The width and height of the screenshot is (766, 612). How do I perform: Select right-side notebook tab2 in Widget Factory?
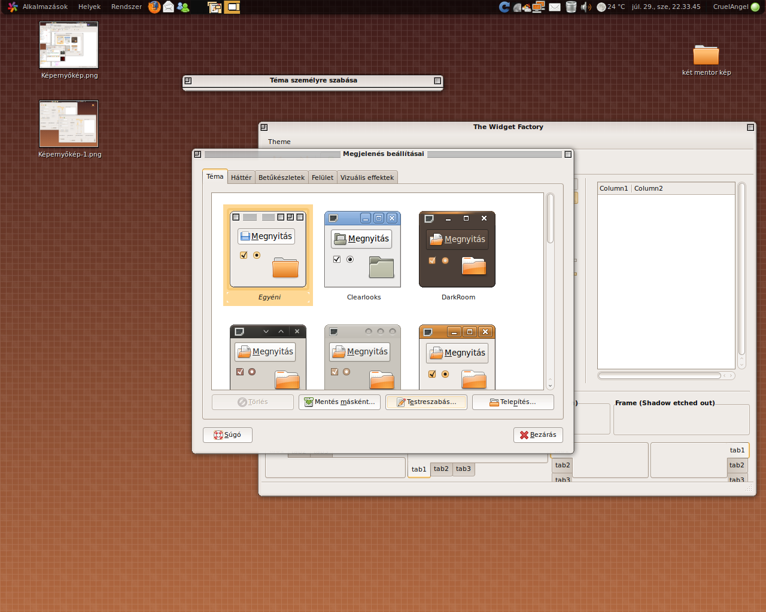point(737,465)
